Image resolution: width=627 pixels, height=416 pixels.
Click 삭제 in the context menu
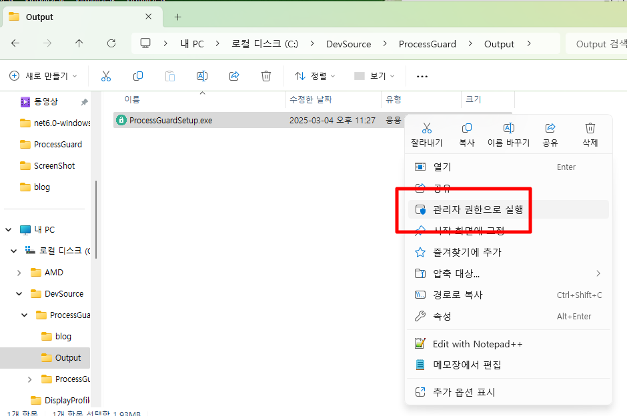click(x=590, y=135)
